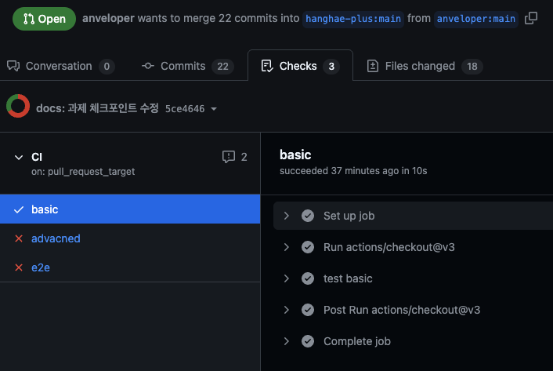
Task: Click the test basic success checkmark icon
Action: 308,278
